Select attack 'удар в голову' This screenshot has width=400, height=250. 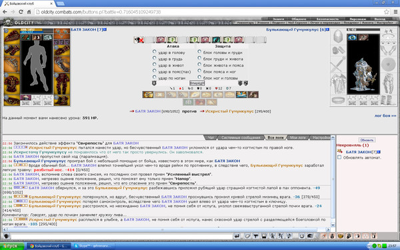point(155,51)
